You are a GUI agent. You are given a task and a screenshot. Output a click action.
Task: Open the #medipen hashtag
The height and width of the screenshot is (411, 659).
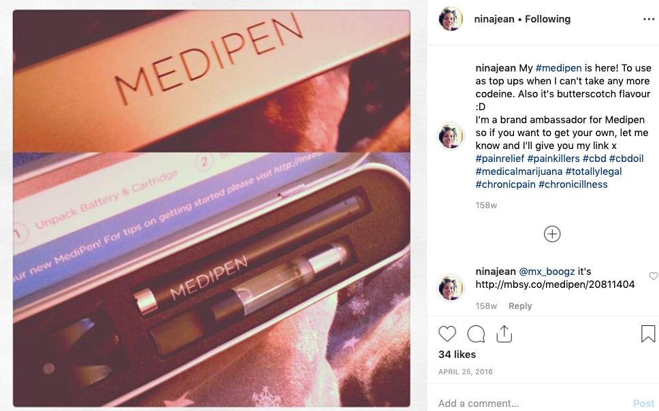coord(558,68)
